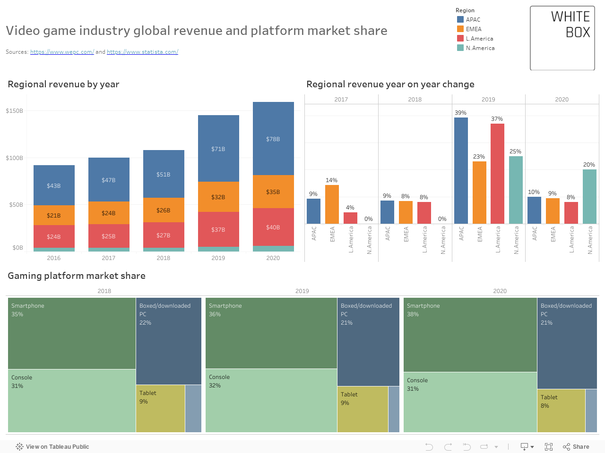605x453 pixels.
Task: Click the $150B axis label
Action: click(14, 111)
